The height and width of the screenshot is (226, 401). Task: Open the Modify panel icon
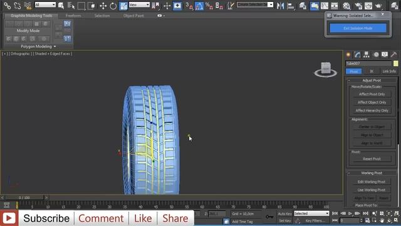click(x=357, y=55)
